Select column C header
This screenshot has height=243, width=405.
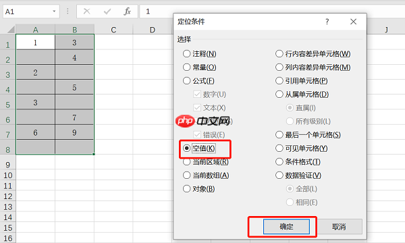coord(113,30)
